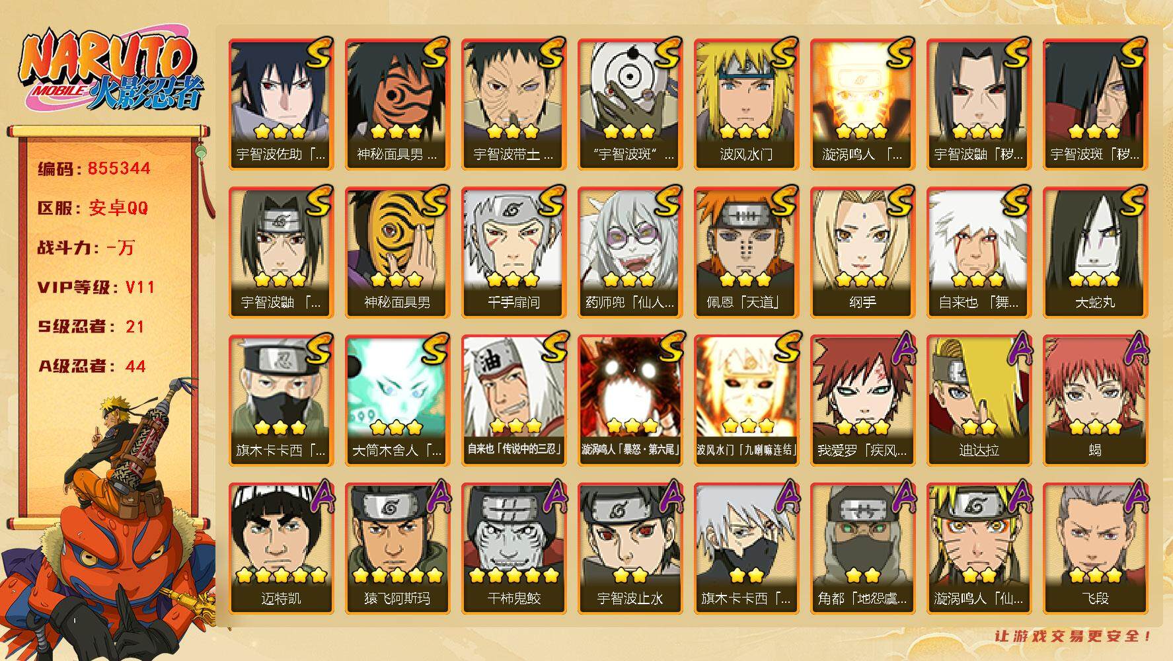
Task: Open the 纲手 ninja portrait
Action: pos(862,252)
